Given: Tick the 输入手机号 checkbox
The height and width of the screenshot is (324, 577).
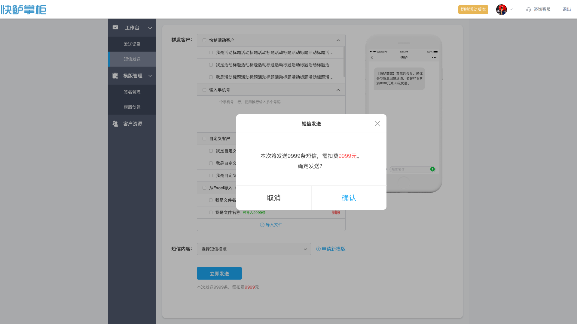Looking at the screenshot, I should point(204,90).
